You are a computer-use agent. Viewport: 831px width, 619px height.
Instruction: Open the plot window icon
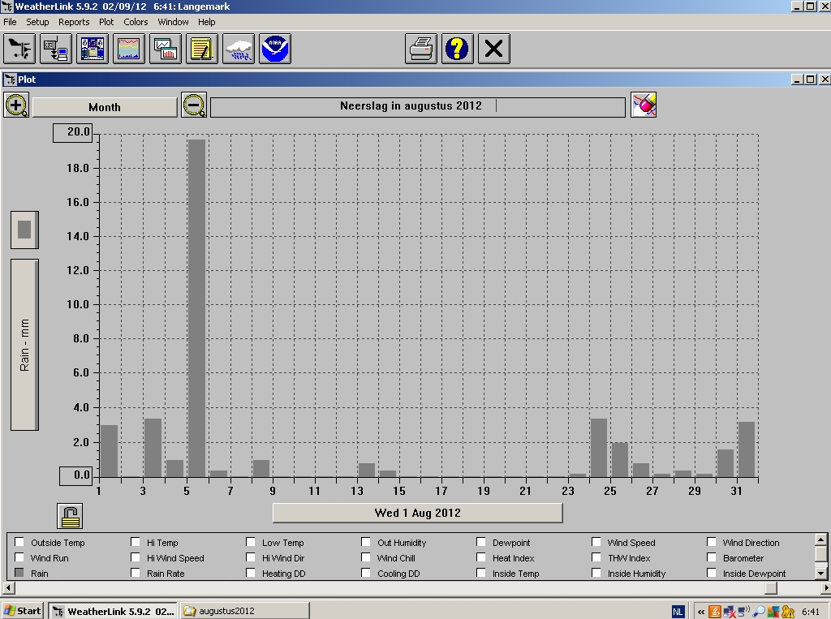pyautogui.click(x=166, y=49)
